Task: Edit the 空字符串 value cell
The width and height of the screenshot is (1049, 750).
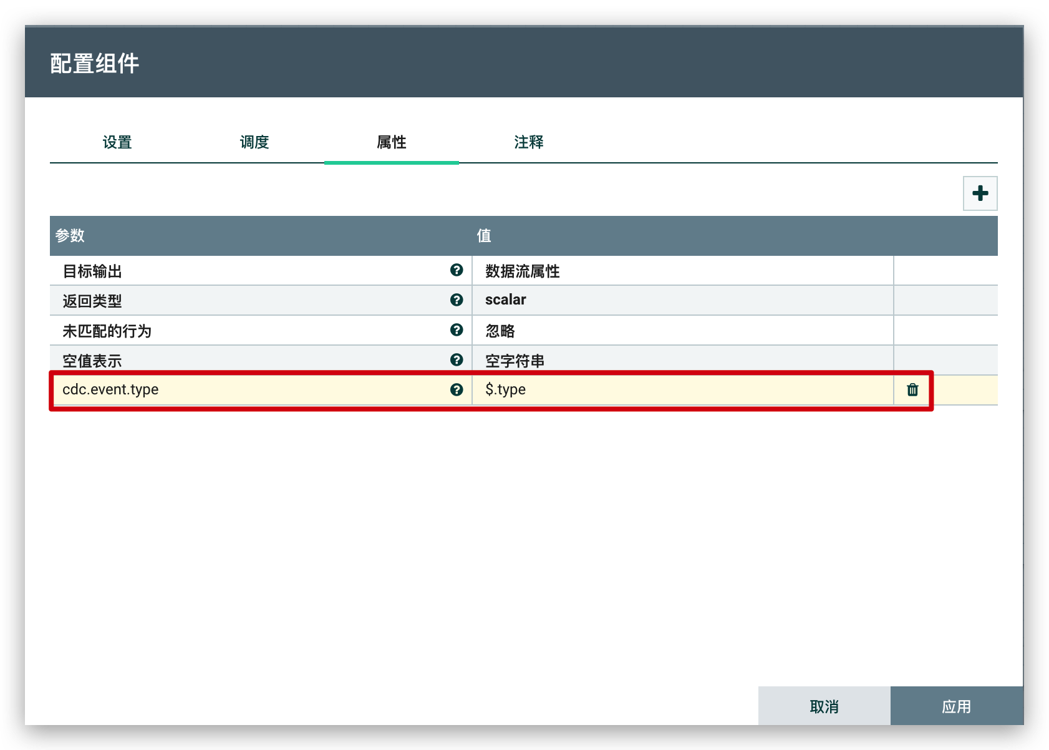Action: click(x=682, y=361)
